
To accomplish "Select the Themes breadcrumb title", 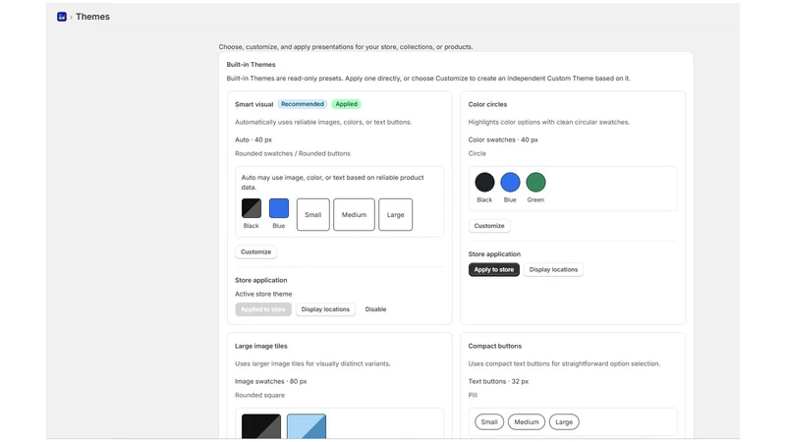I will 92,17.
